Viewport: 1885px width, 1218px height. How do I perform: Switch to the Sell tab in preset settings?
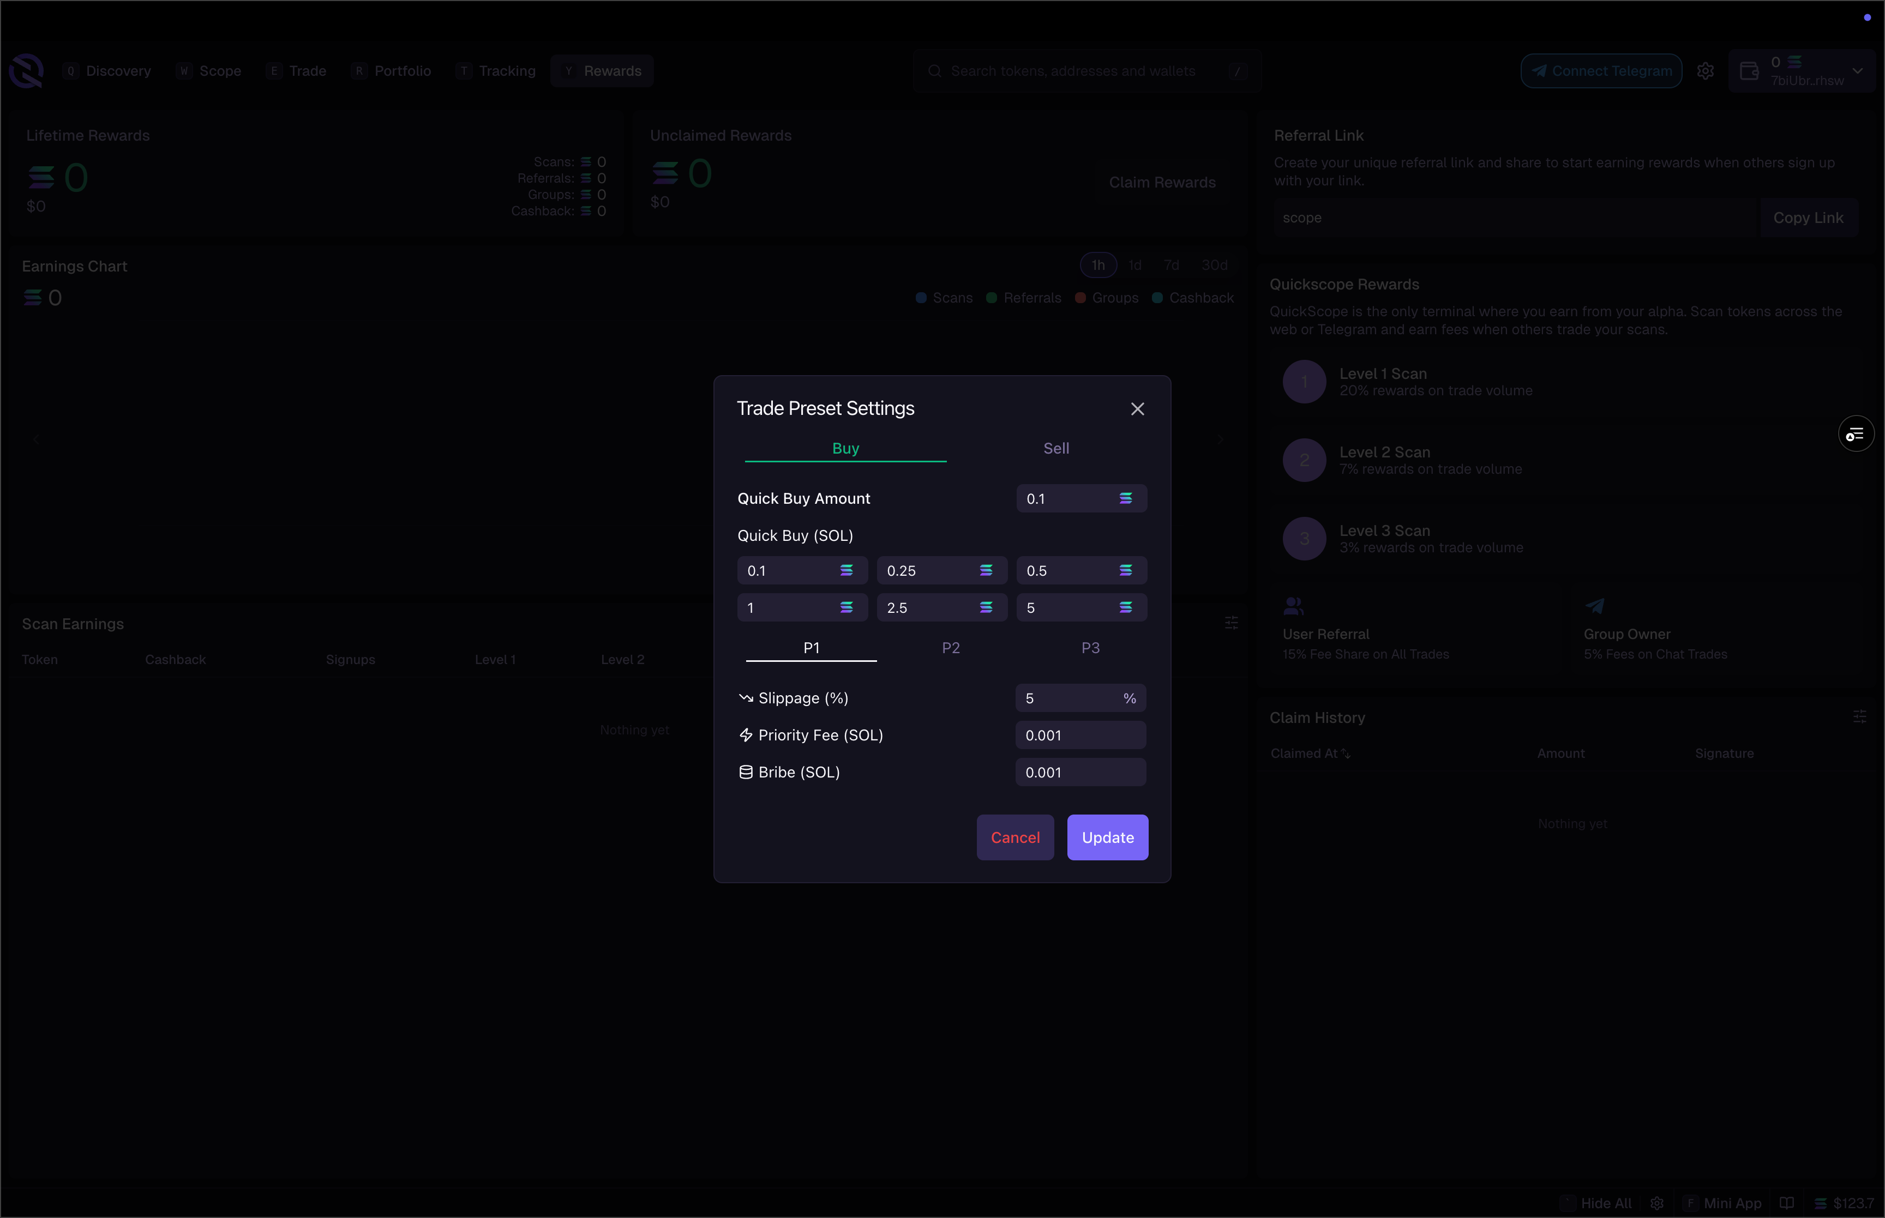pyautogui.click(x=1056, y=448)
